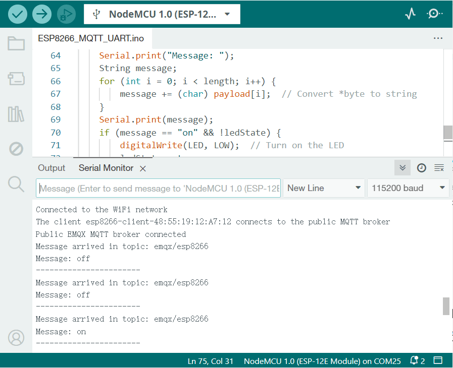Click the serial message input field

tap(158, 188)
